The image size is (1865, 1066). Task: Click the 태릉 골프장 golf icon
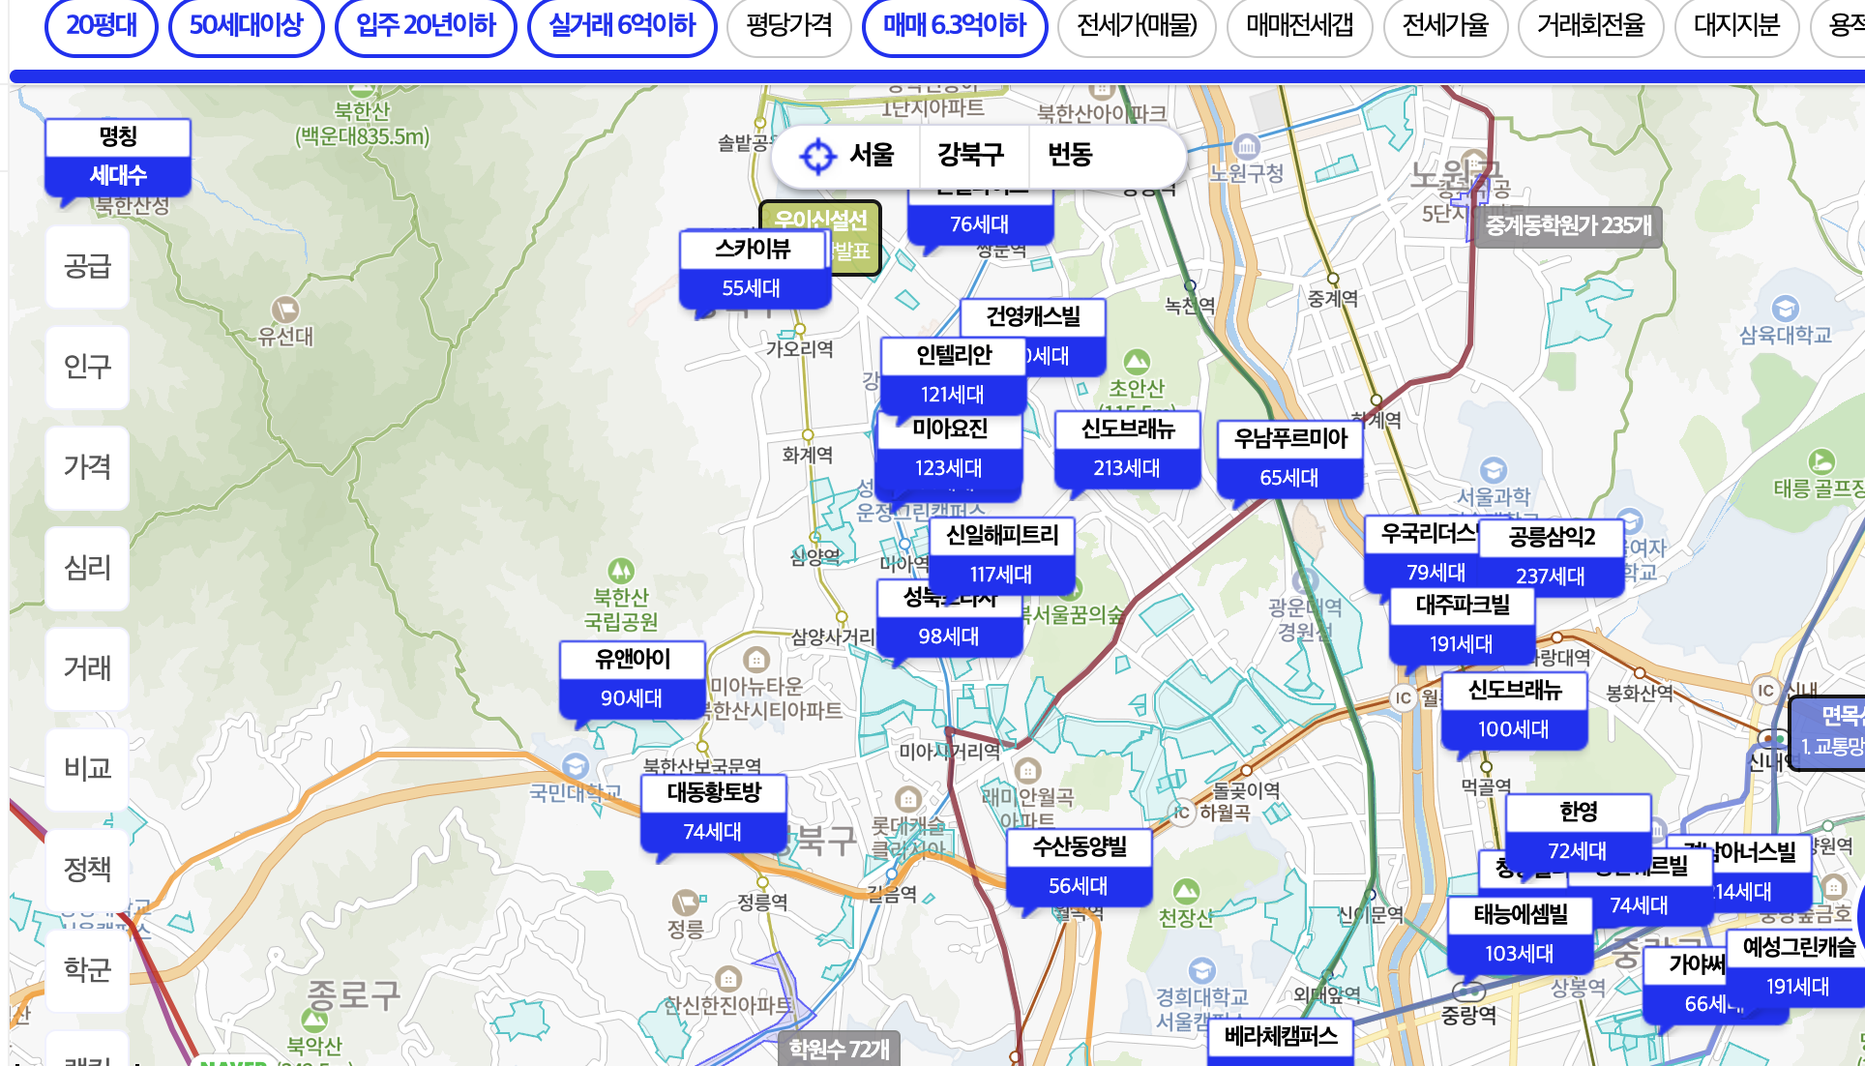click(x=1821, y=461)
